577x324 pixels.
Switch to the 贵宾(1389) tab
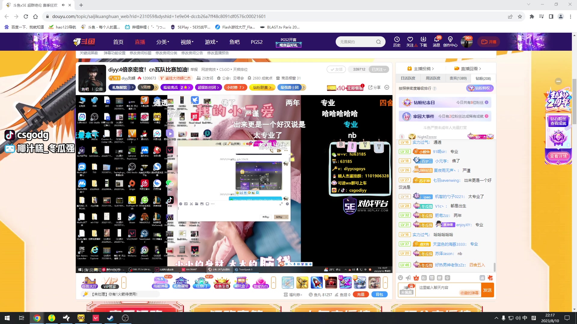pyautogui.click(x=458, y=78)
